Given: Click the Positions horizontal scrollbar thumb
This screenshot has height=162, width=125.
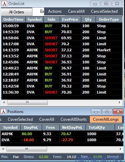Looking at the screenshot, I should pos(27,149).
